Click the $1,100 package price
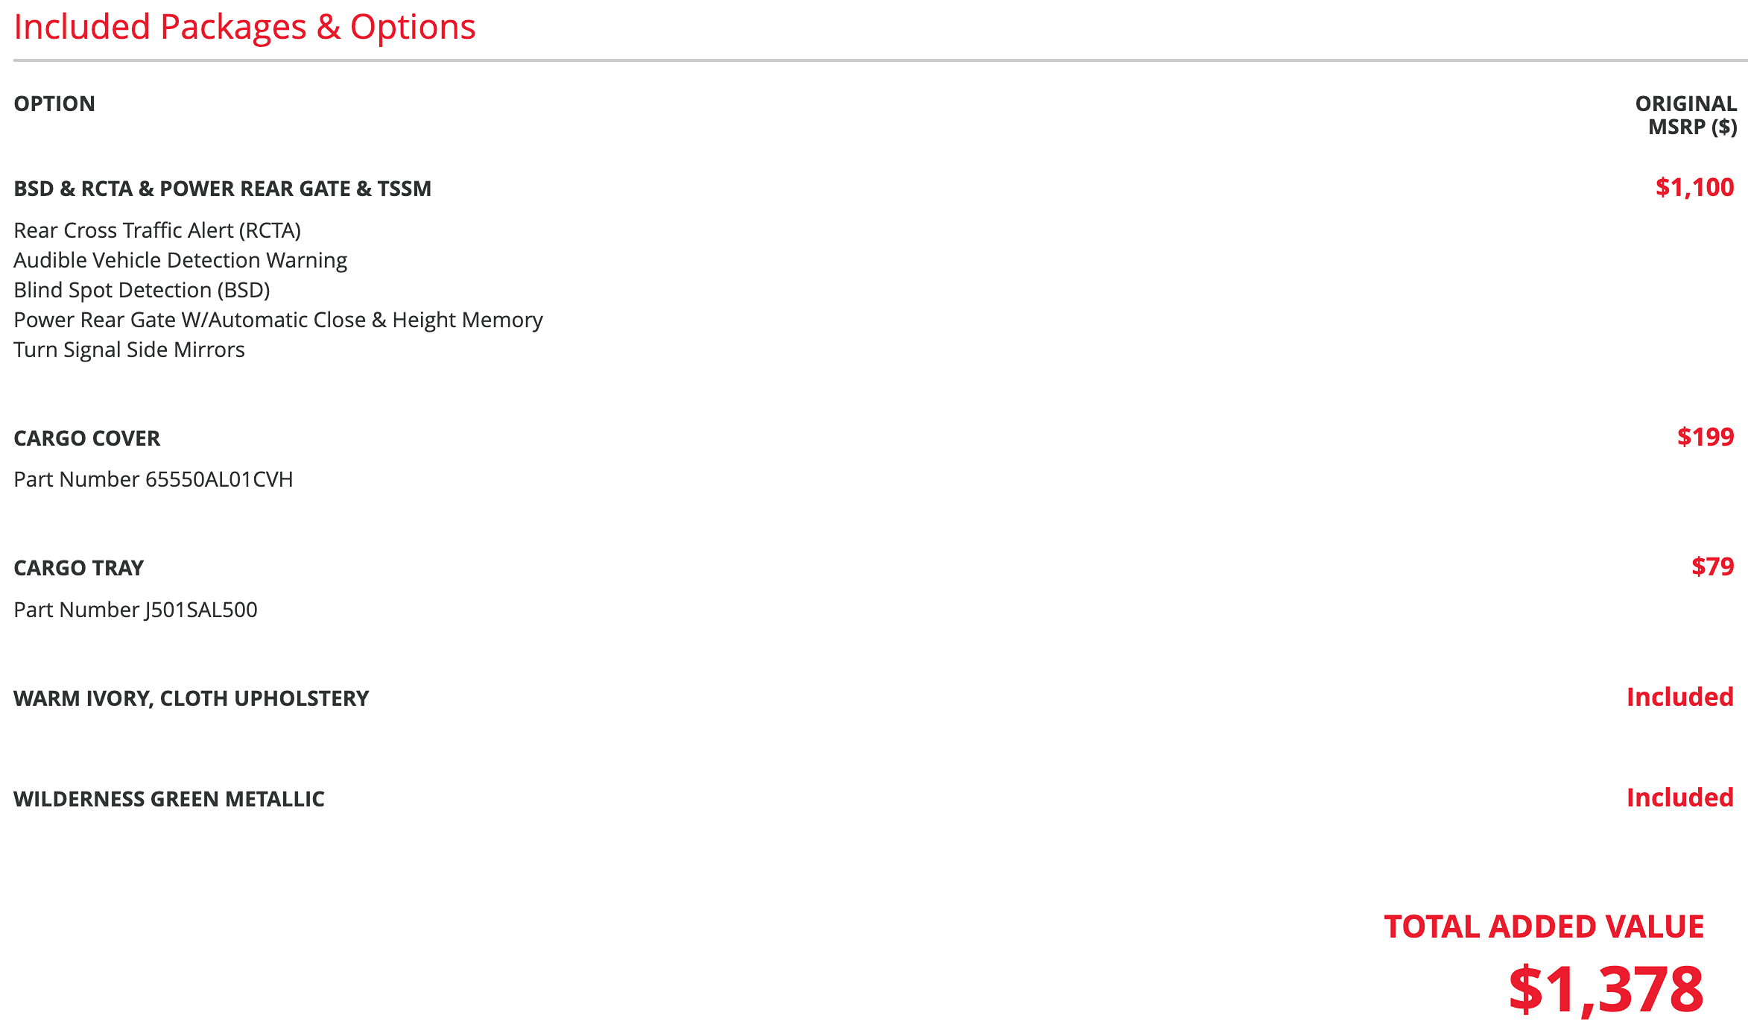 coord(1694,187)
